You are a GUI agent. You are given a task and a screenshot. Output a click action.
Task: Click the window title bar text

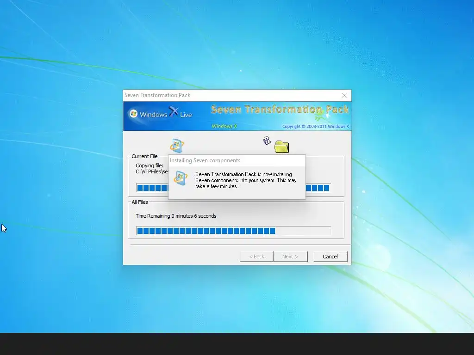click(x=157, y=95)
